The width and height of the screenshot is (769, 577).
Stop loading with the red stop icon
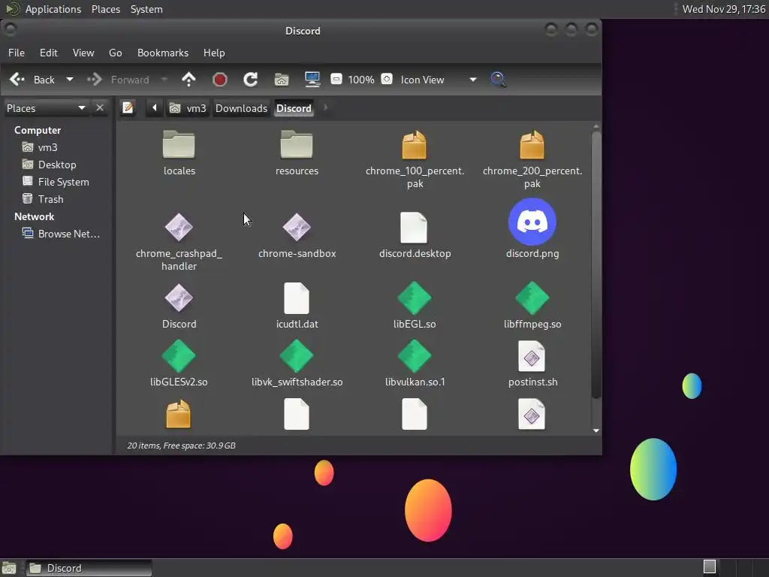click(220, 80)
